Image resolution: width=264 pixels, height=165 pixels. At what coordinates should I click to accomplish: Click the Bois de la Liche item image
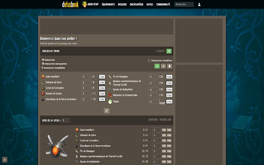(57, 146)
